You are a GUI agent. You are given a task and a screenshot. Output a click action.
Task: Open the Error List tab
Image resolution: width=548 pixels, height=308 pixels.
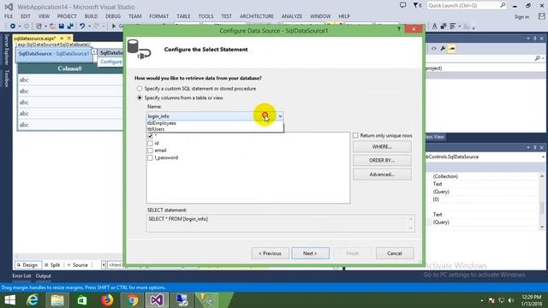click(21, 275)
